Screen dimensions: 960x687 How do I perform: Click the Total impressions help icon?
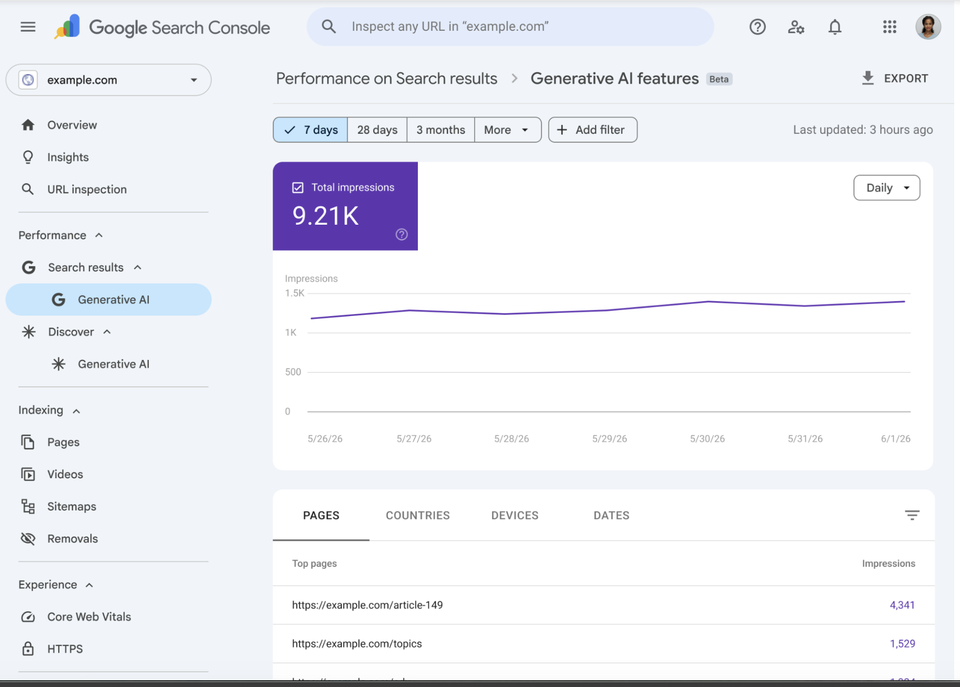[x=402, y=234]
